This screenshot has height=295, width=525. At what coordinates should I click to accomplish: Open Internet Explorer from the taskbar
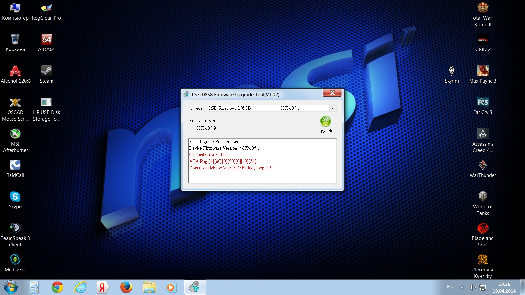(80, 287)
